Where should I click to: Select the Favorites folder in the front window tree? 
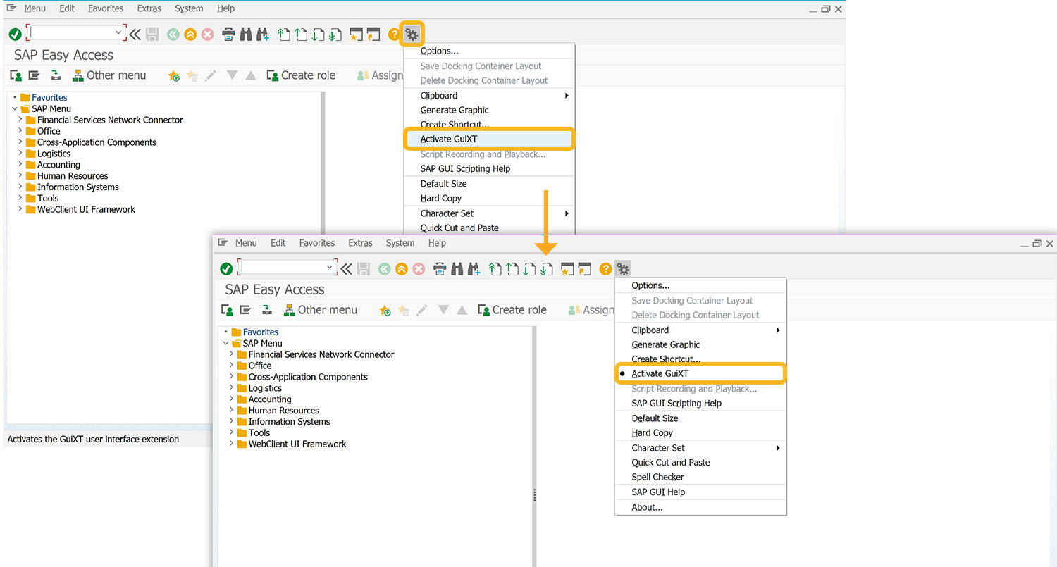tap(254, 332)
